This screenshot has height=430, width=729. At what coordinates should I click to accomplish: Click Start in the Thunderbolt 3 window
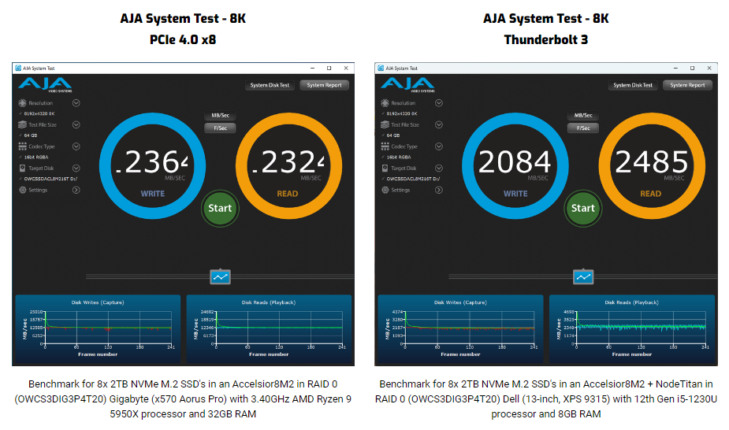point(582,208)
